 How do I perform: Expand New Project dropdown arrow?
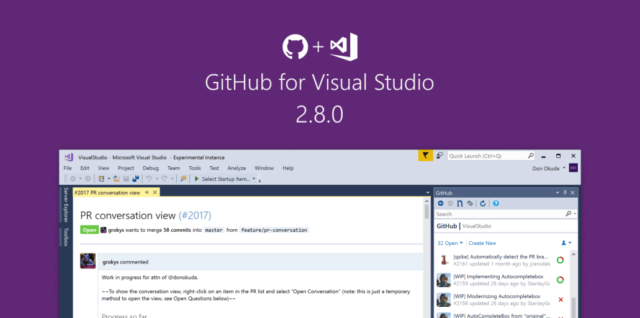coord(109,179)
